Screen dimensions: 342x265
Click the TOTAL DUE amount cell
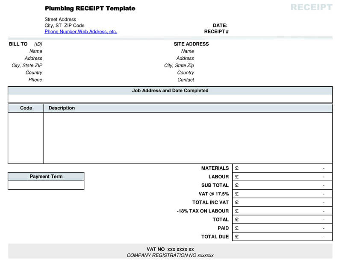pyautogui.click(x=282, y=237)
